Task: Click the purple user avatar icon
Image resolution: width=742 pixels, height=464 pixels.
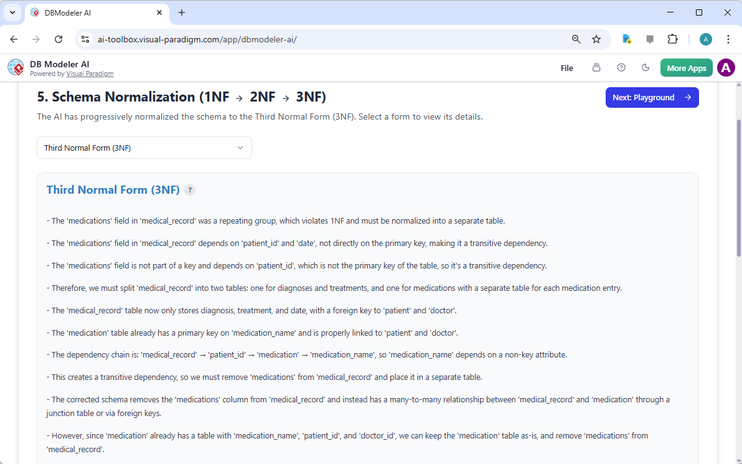Action: pyautogui.click(x=726, y=68)
